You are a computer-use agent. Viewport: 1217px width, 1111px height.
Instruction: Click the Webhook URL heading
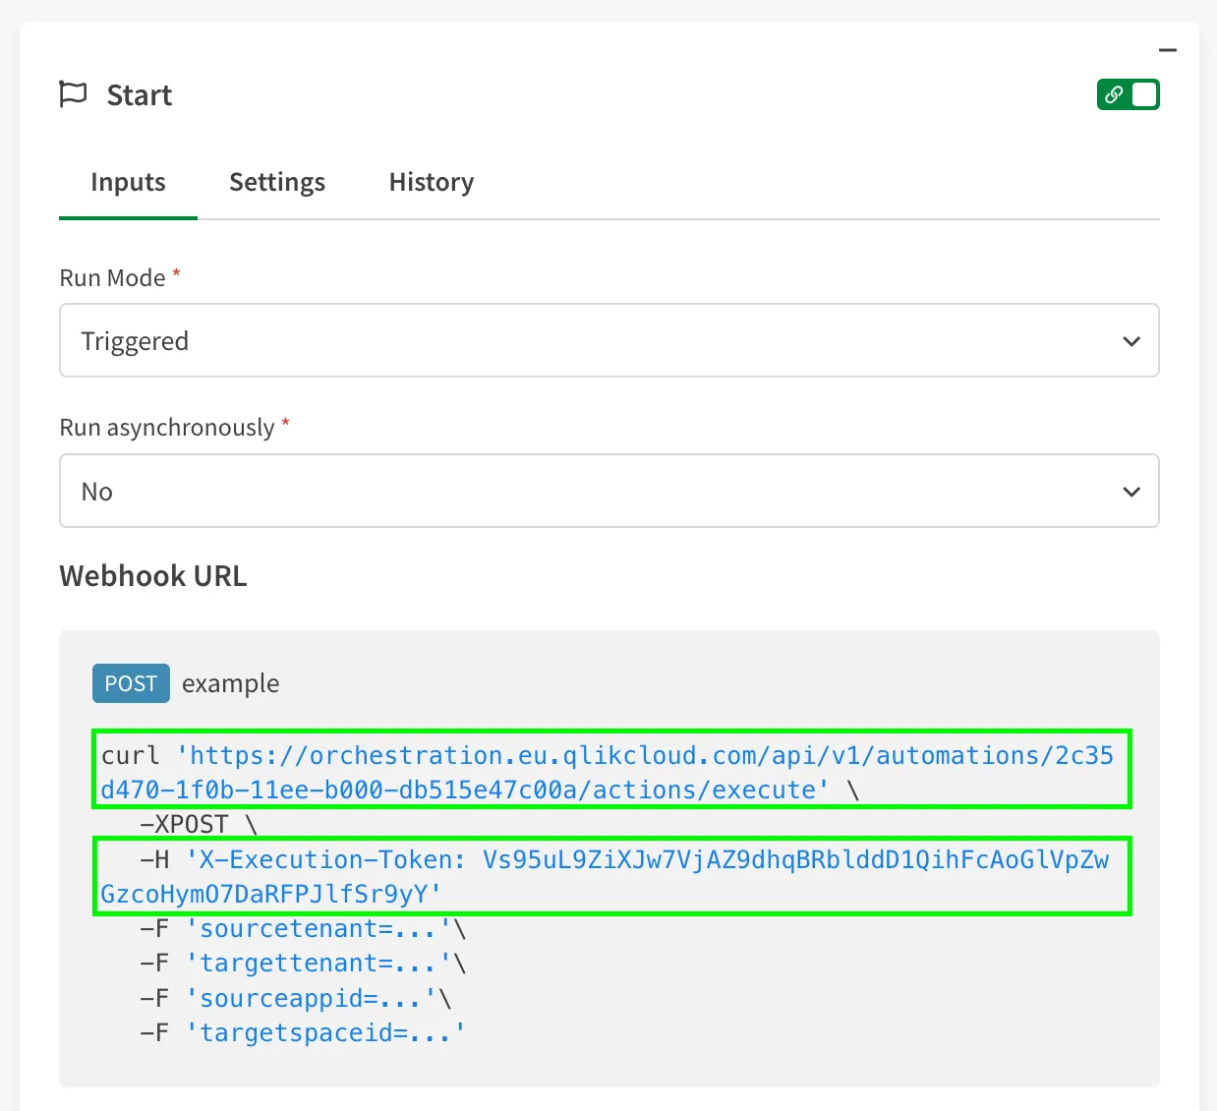[x=152, y=575]
